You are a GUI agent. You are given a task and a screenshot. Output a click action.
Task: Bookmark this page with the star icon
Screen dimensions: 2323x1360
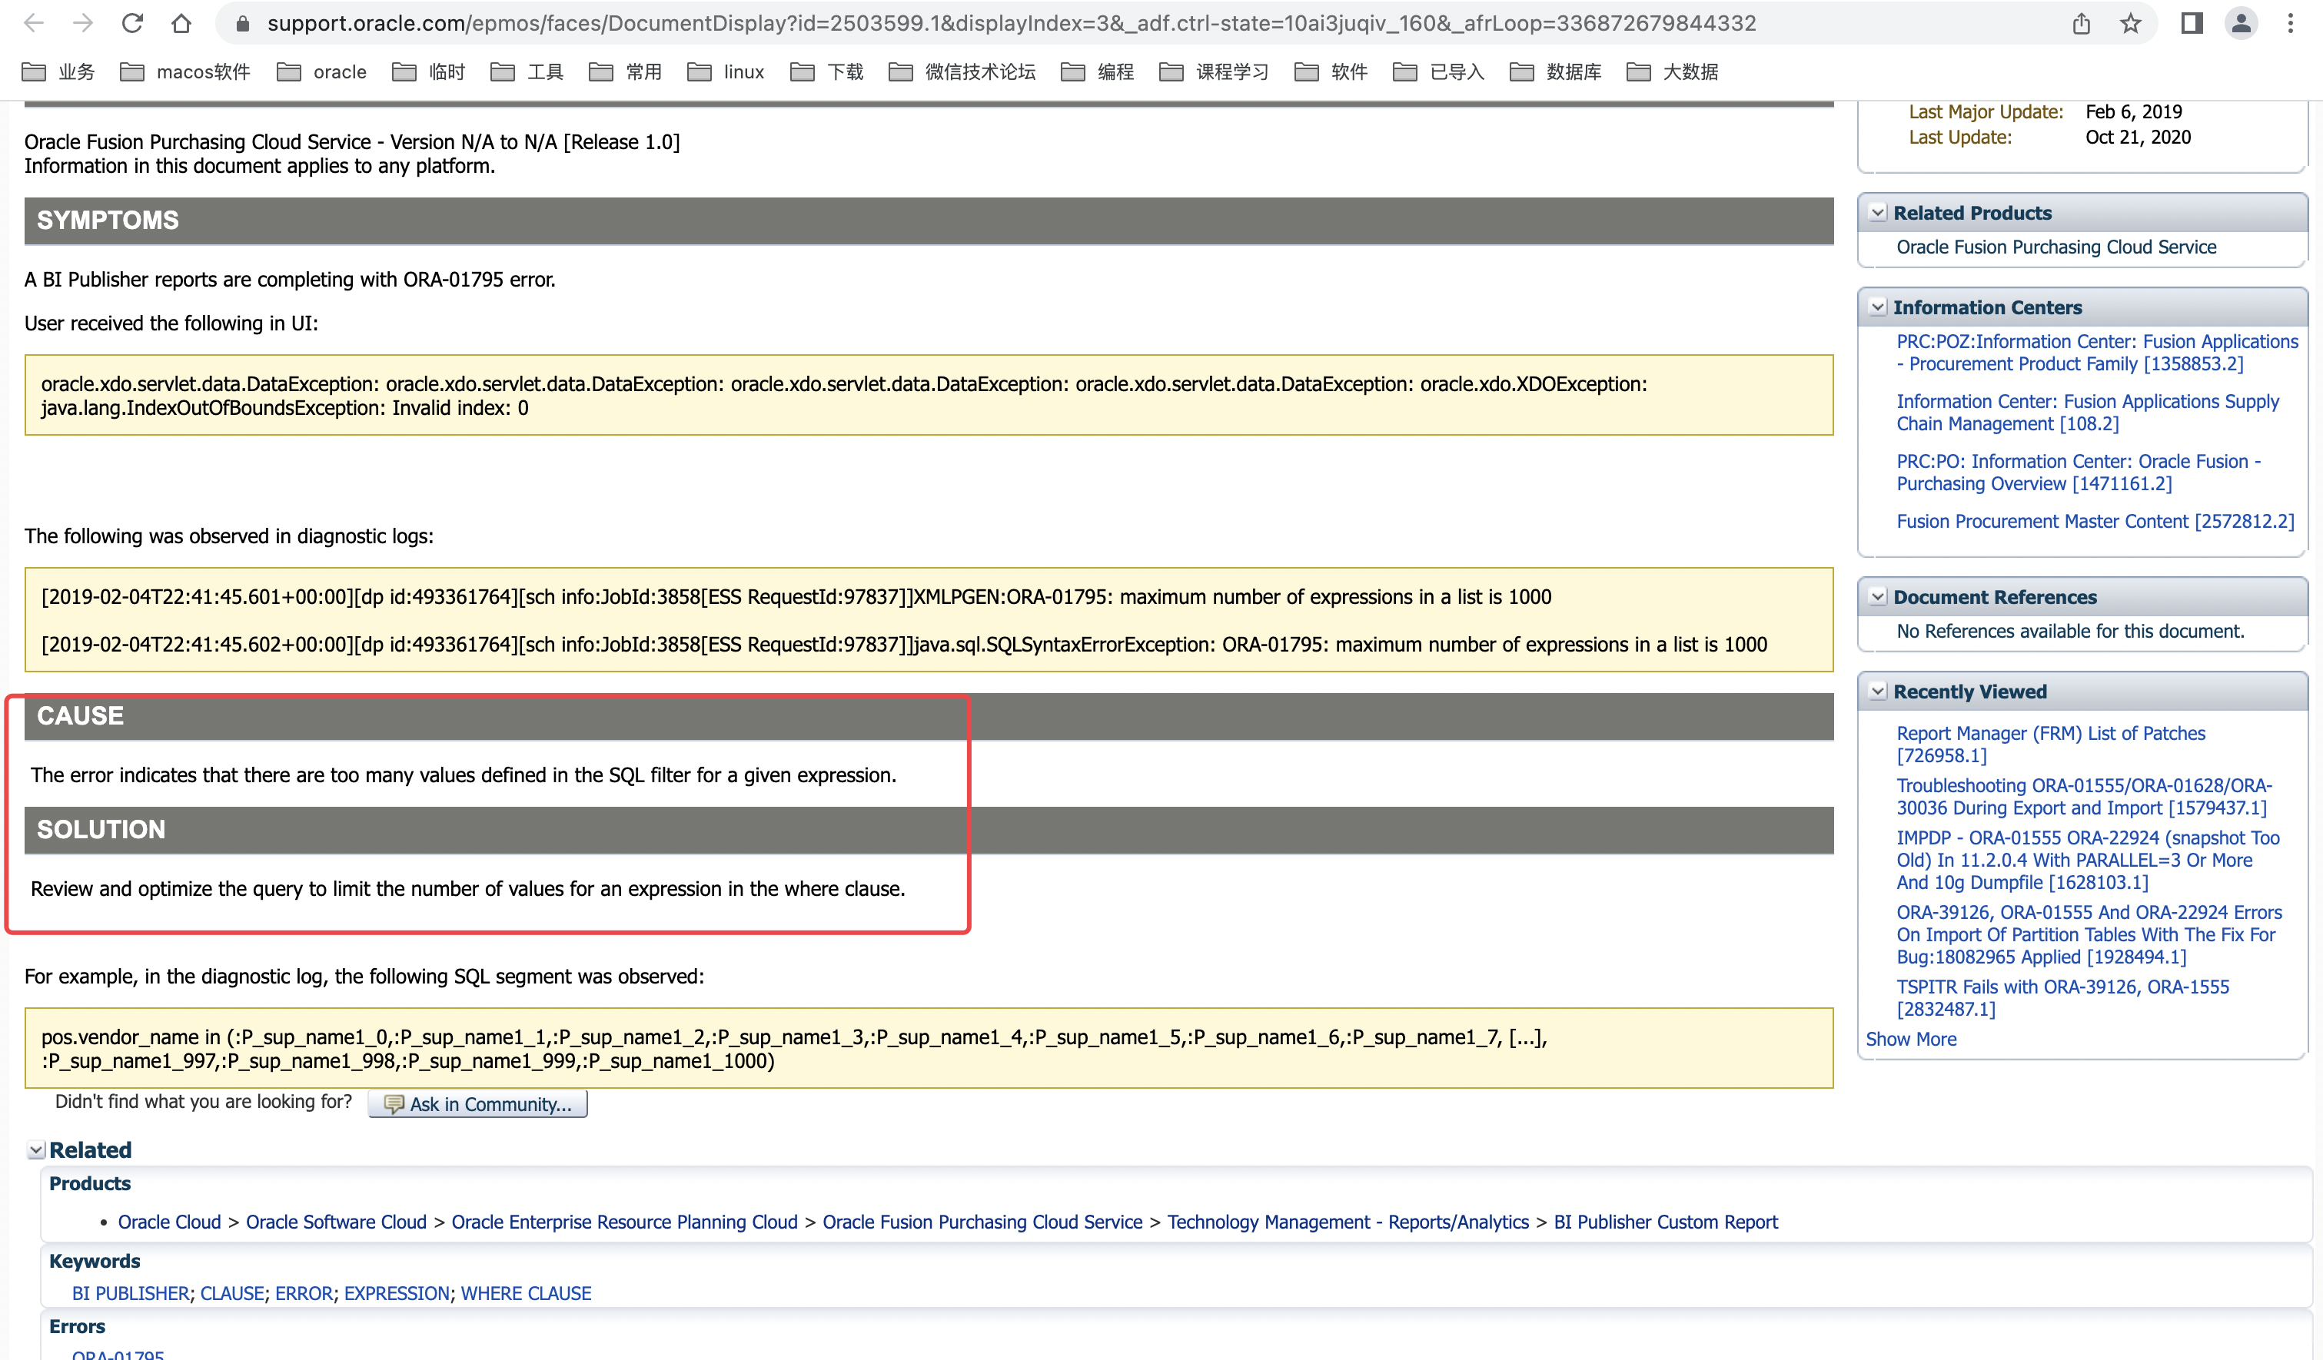coord(2132,23)
